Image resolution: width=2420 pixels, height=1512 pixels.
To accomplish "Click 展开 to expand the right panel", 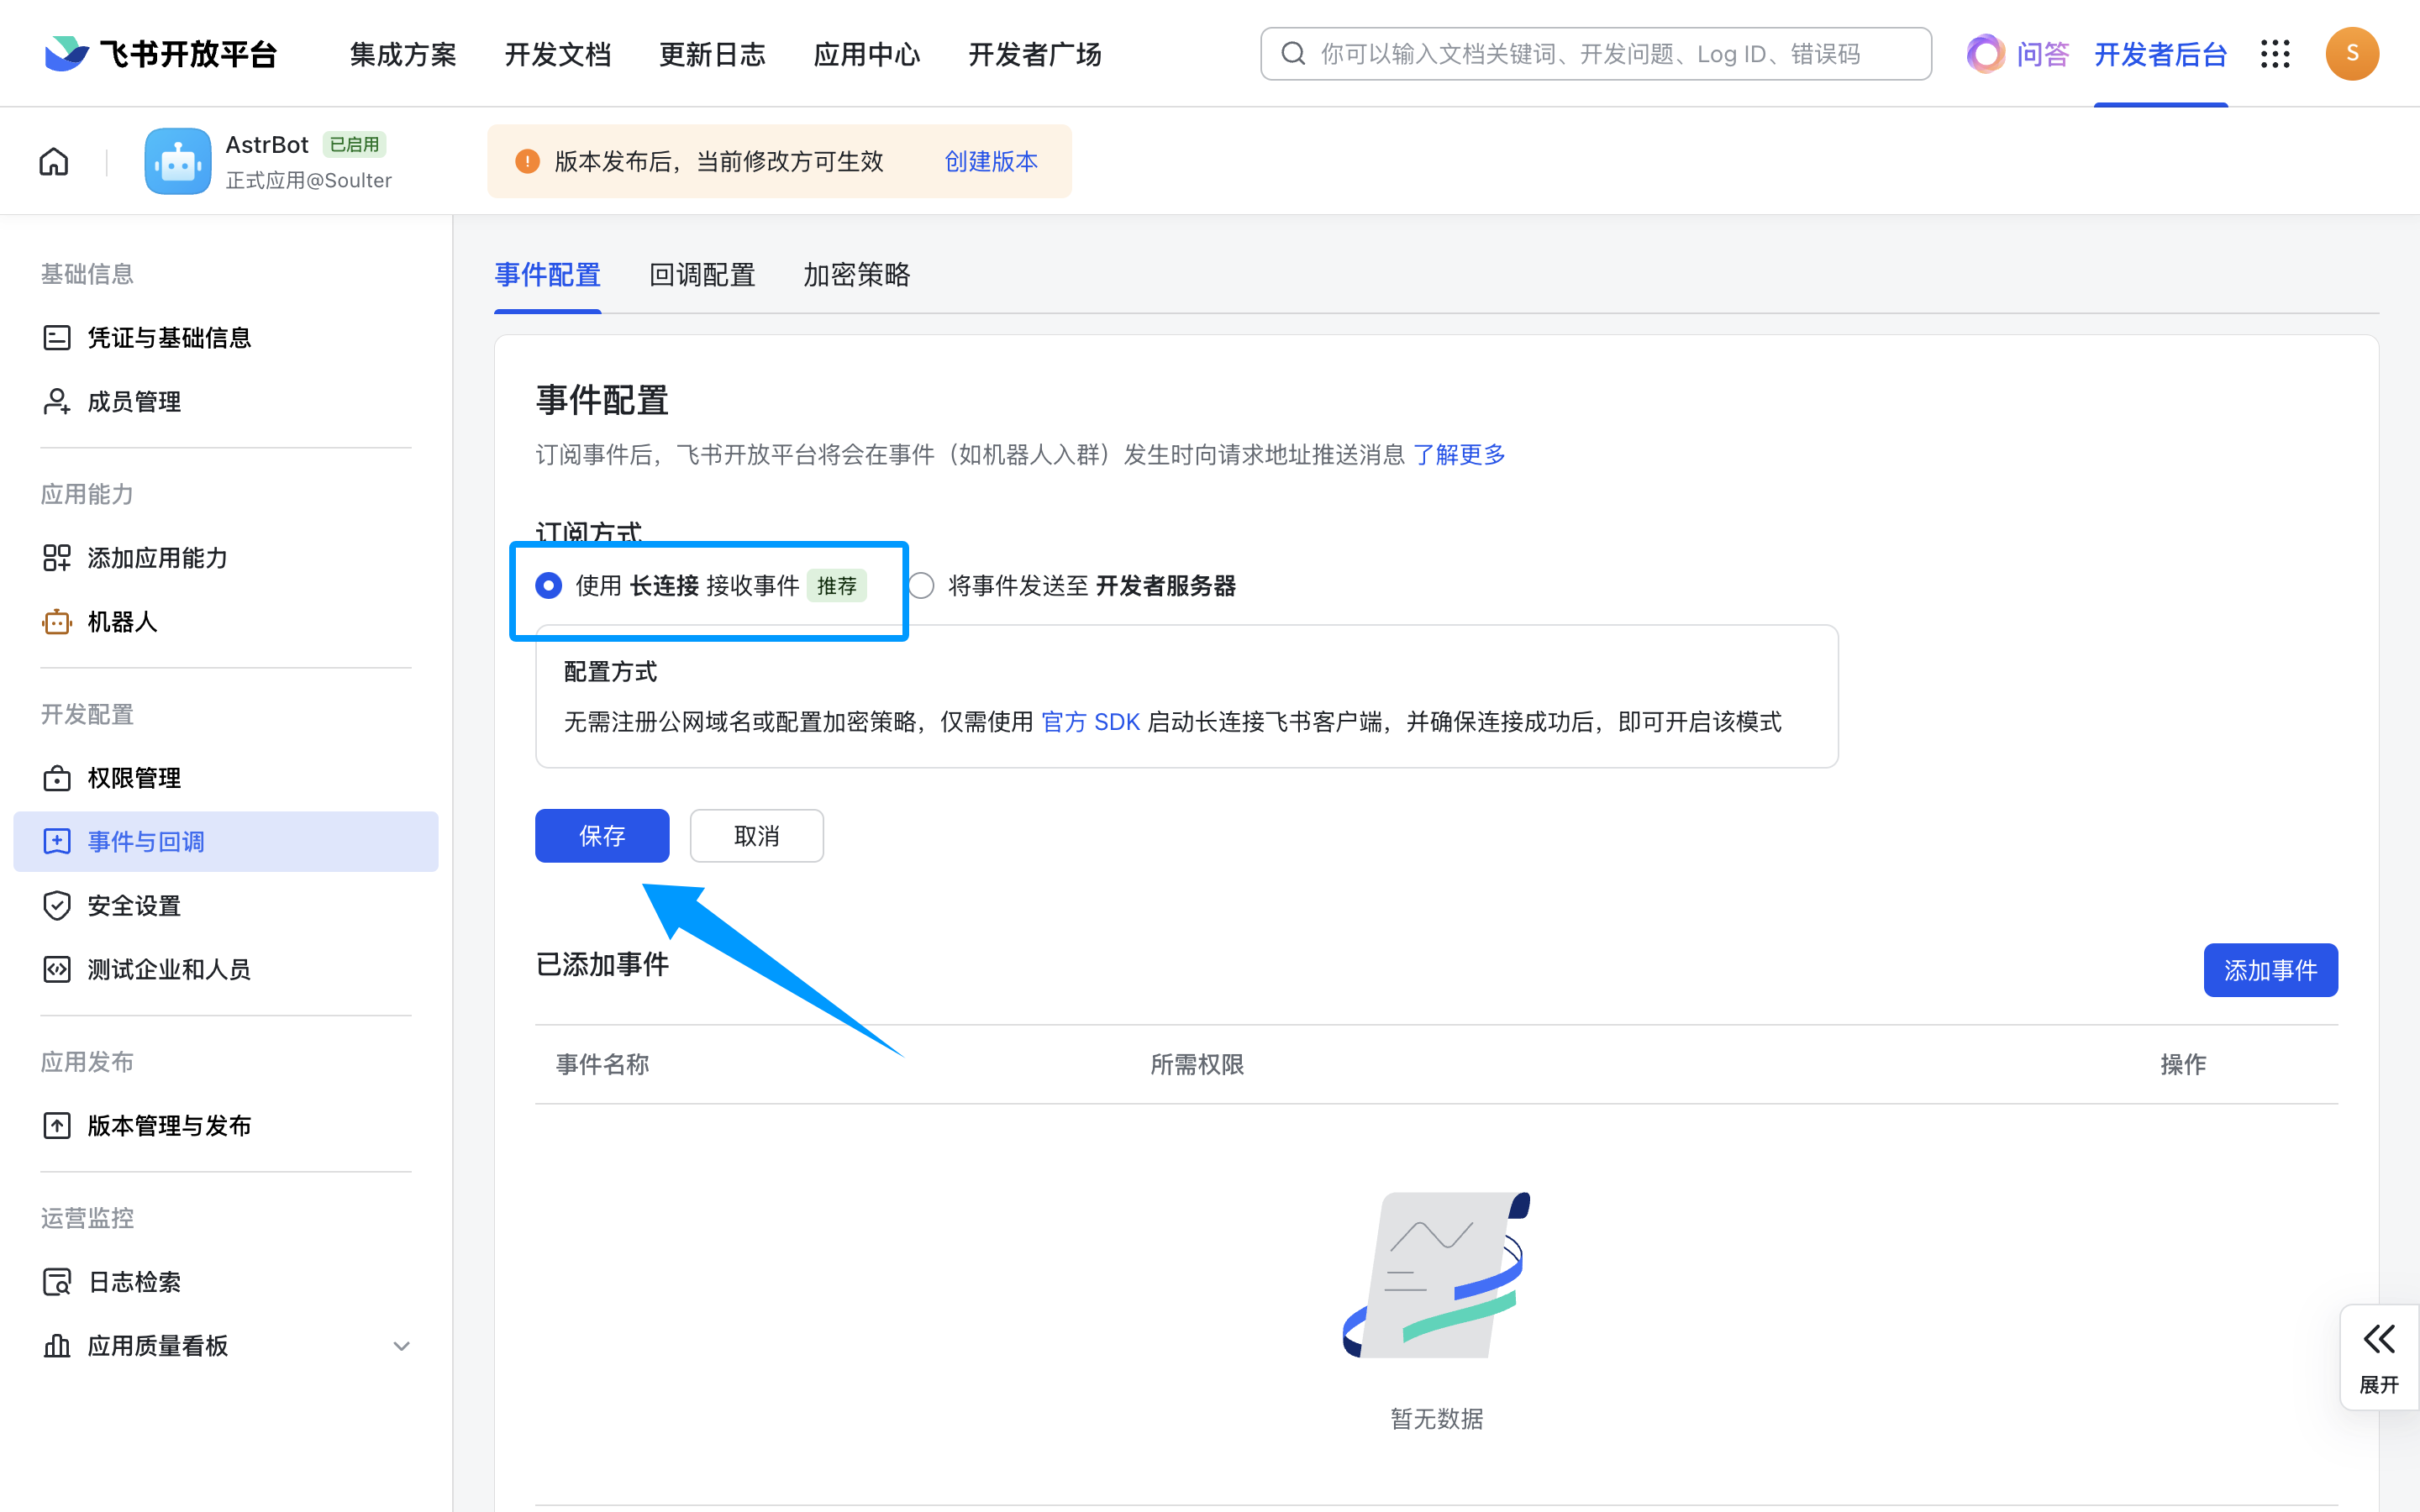I will [2379, 1357].
